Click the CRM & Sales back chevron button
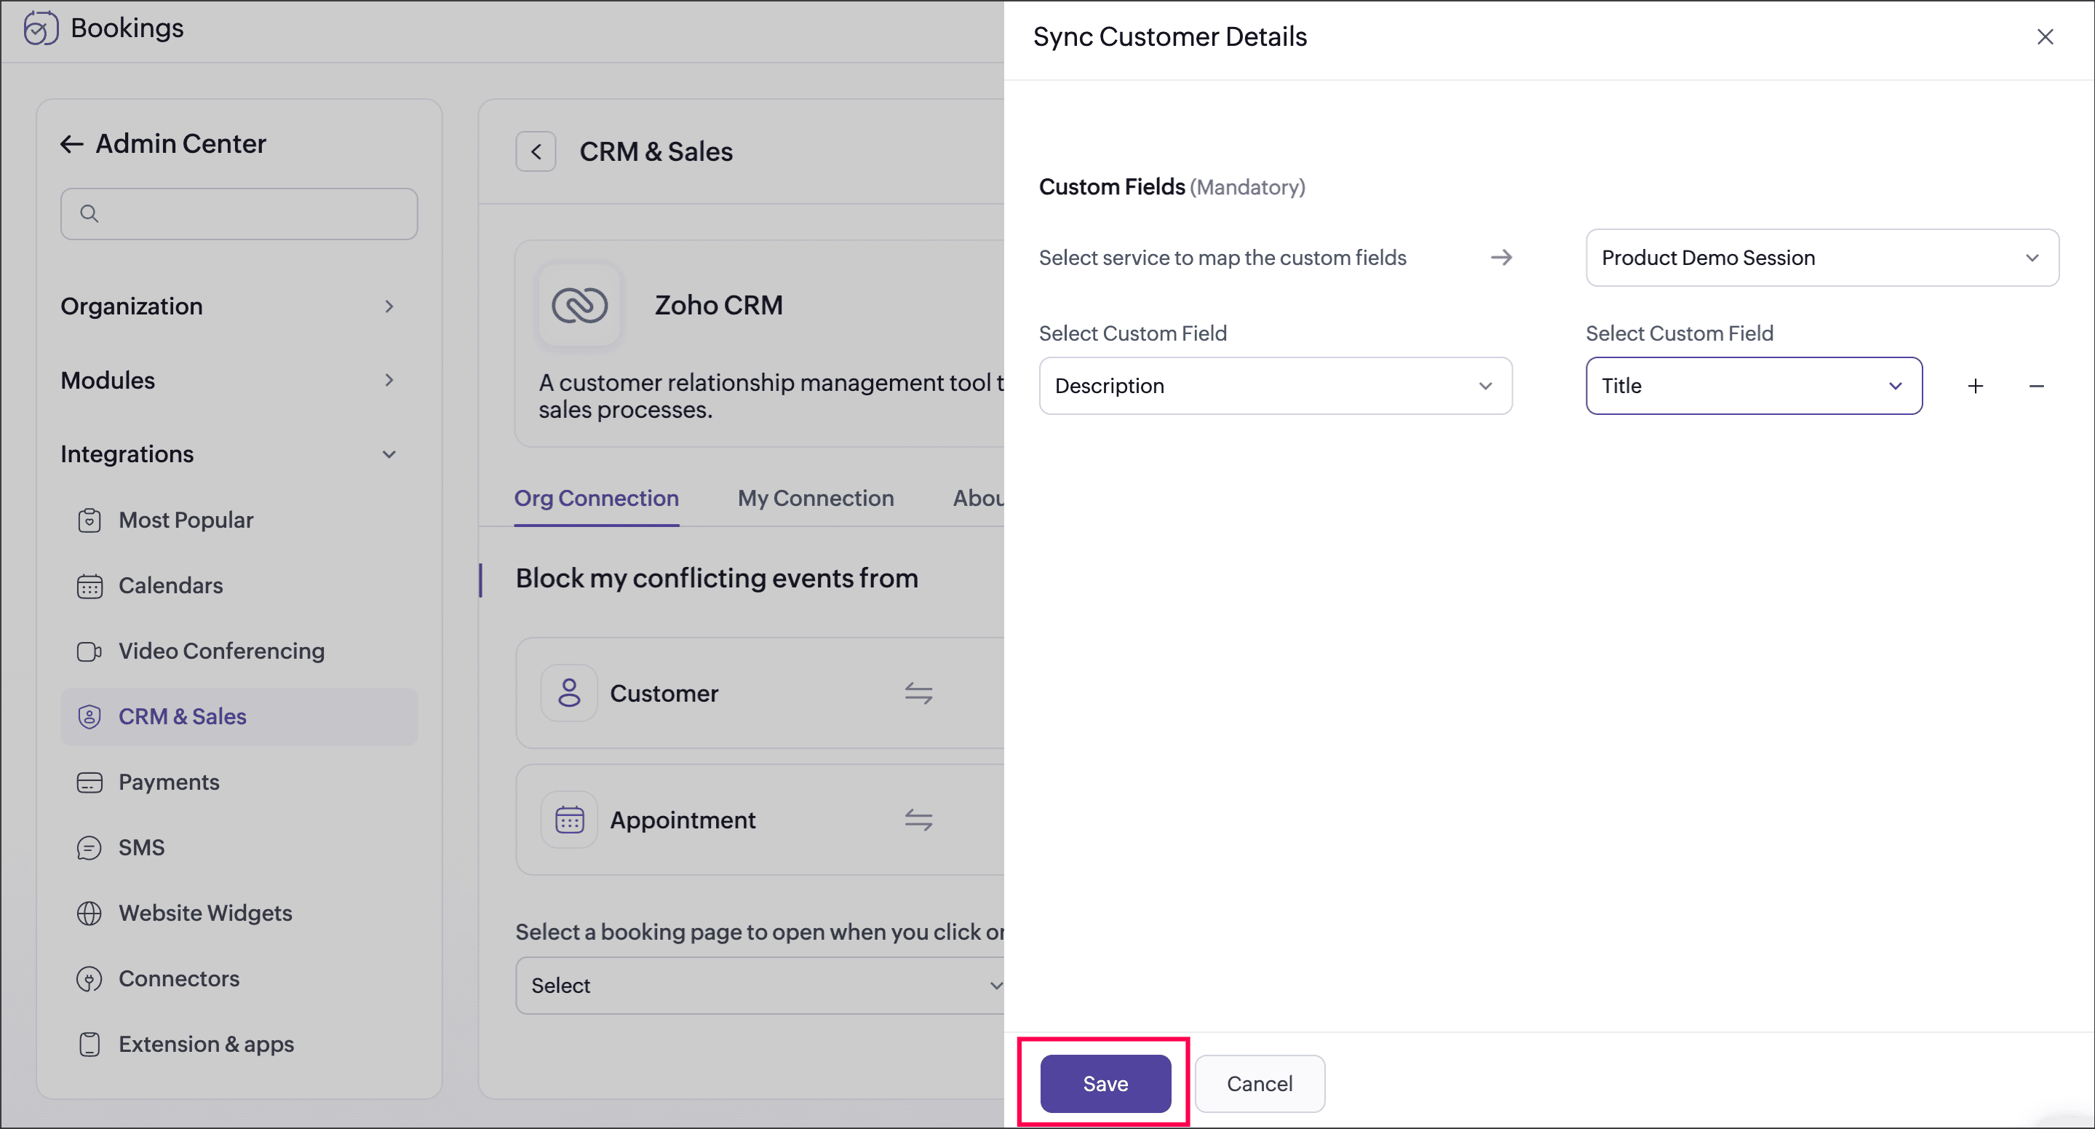The width and height of the screenshot is (2095, 1129). point(535,152)
